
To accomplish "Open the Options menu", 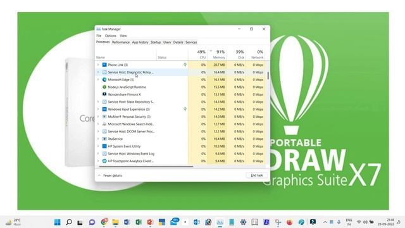I will click(111, 35).
